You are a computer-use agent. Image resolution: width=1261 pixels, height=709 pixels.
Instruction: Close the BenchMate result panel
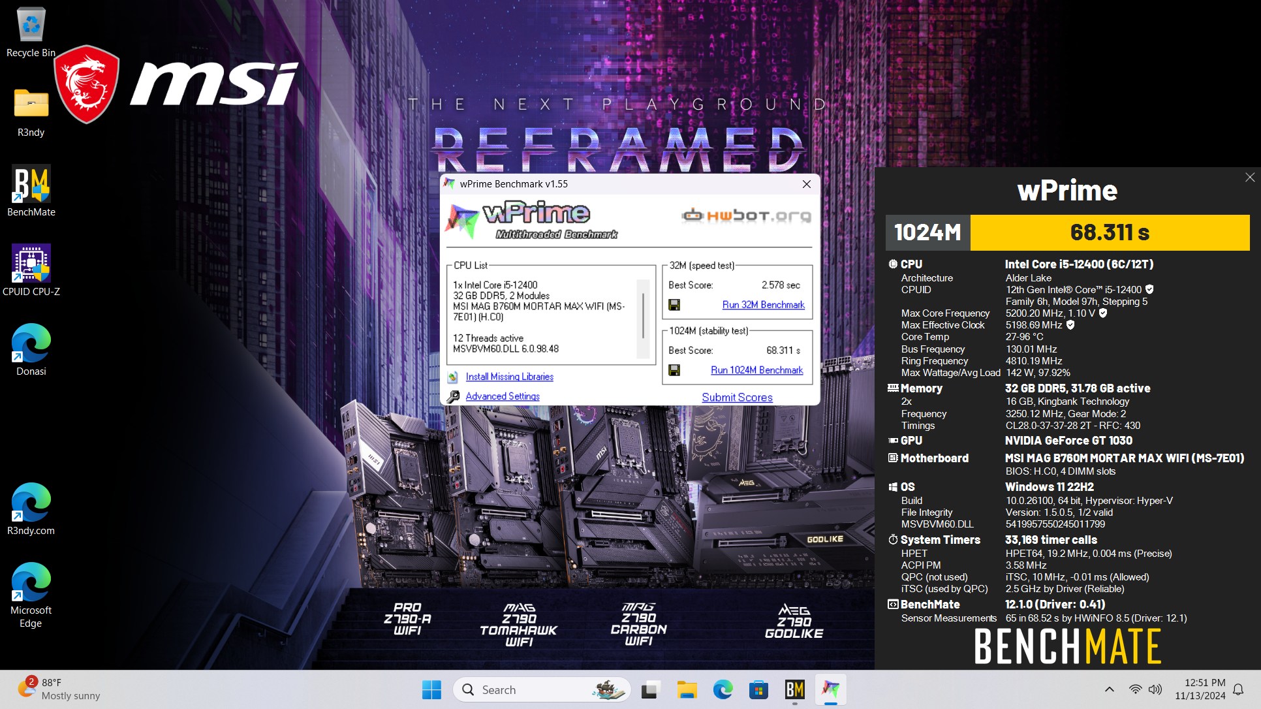click(x=1249, y=177)
